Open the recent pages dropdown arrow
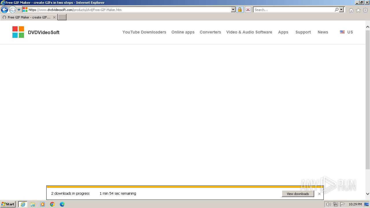Image resolution: width=370 pixels, height=208 pixels. click(x=19, y=10)
